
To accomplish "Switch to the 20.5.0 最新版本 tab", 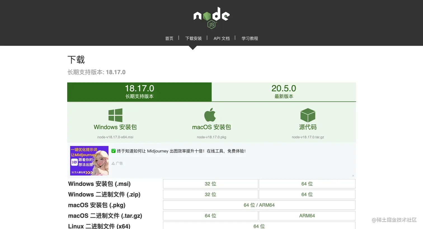I will point(284,92).
